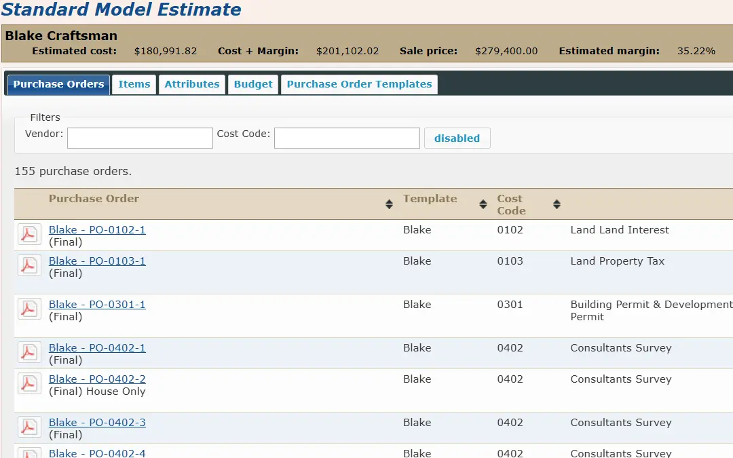Click the Cost Code column header
The height and width of the screenshot is (458, 733).
pyautogui.click(x=512, y=205)
